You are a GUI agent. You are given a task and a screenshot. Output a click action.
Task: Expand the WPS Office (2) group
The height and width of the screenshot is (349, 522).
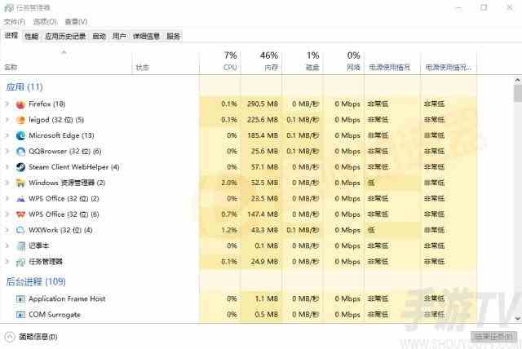click(x=7, y=199)
